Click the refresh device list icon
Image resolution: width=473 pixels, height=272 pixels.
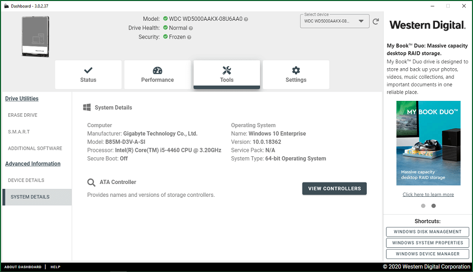(376, 21)
